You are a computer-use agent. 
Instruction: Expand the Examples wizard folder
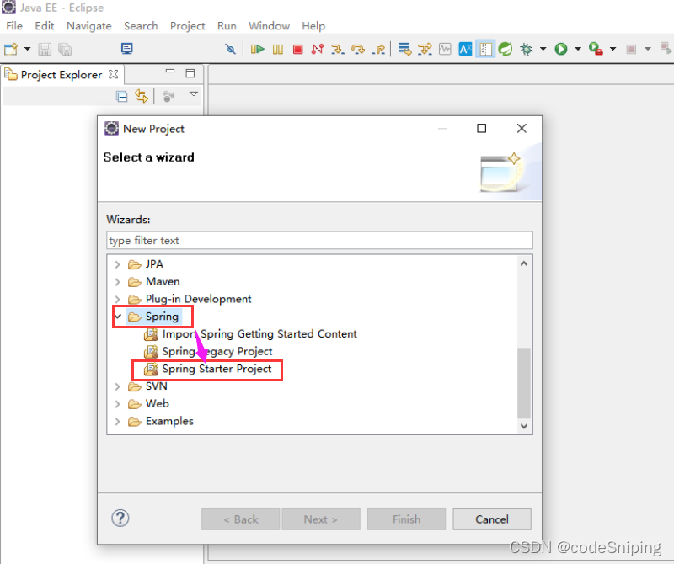[117, 422]
